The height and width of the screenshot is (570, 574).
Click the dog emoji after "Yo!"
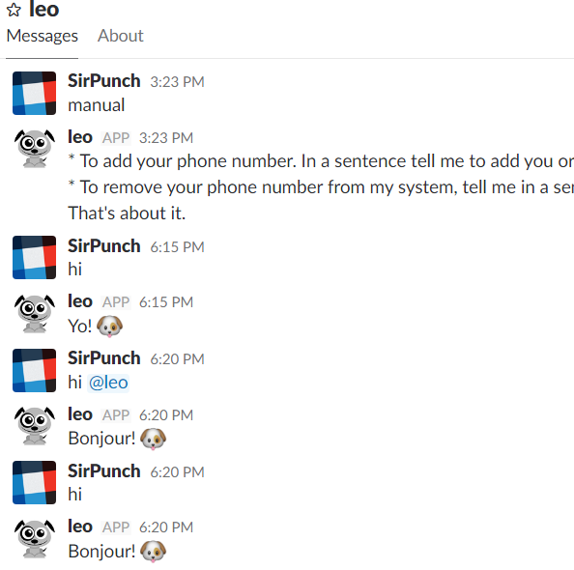click(x=109, y=326)
